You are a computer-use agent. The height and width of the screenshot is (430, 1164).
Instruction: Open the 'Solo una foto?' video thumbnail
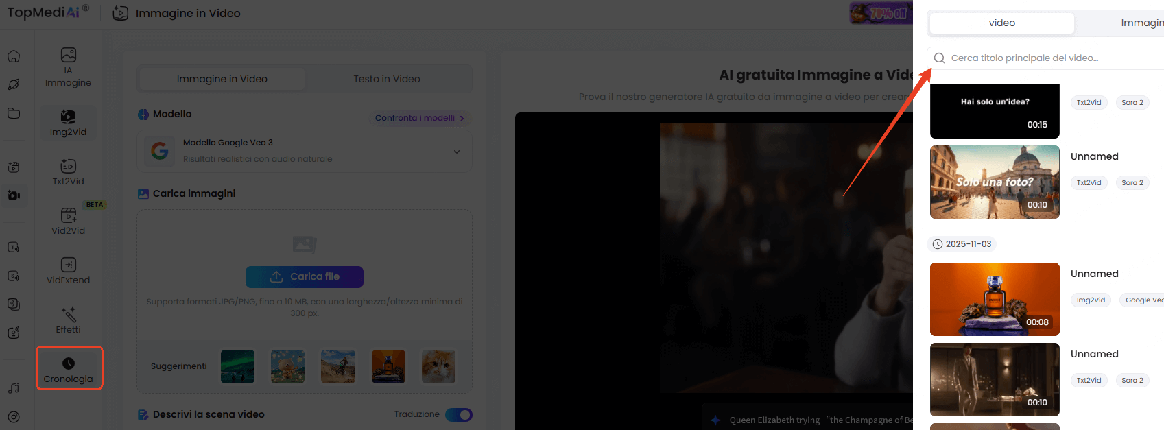tap(995, 182)
